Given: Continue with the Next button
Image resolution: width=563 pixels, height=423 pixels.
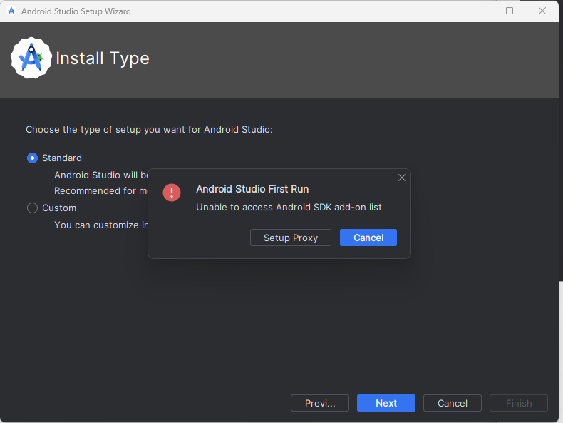Looking at the screenshot, I should (x=386, y=403).
